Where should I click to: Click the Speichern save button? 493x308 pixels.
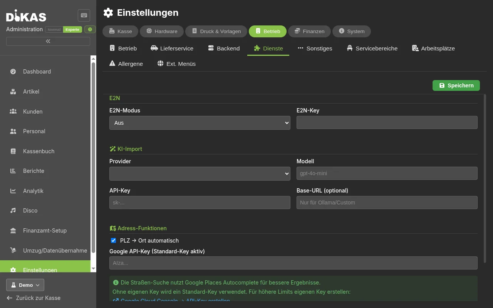click(x=456, y=85)
